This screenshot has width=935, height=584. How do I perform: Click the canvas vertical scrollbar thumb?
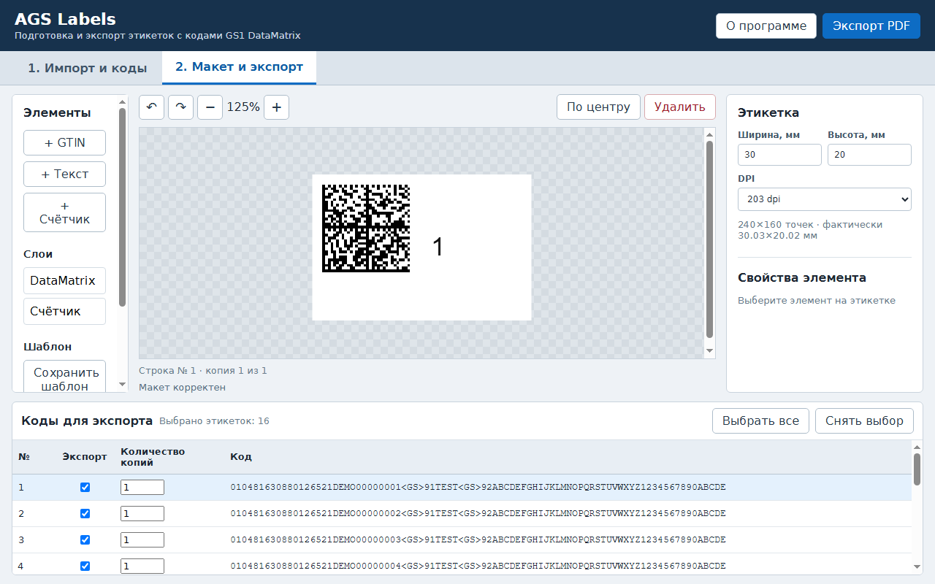pos(709,239)
